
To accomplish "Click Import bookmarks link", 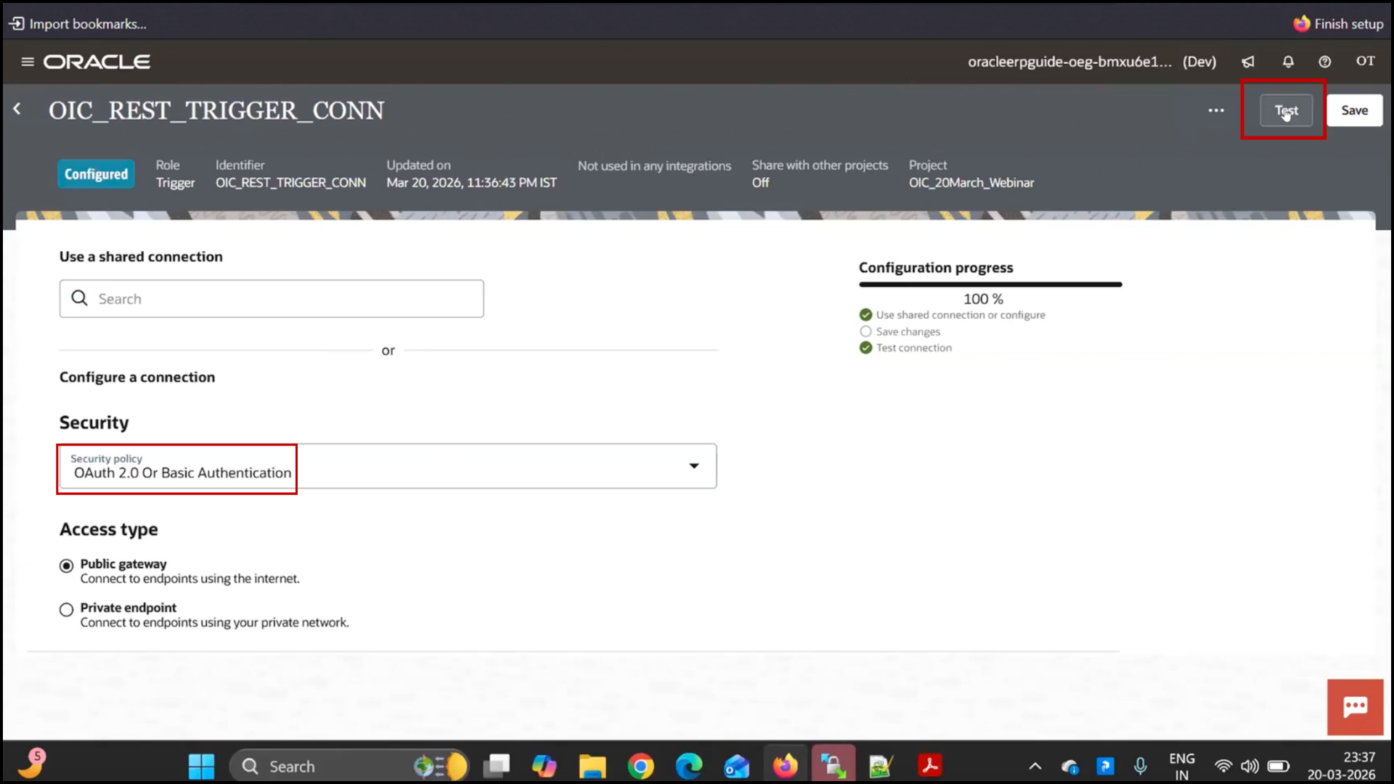I will pyautogui.click(x=78, y=24).
